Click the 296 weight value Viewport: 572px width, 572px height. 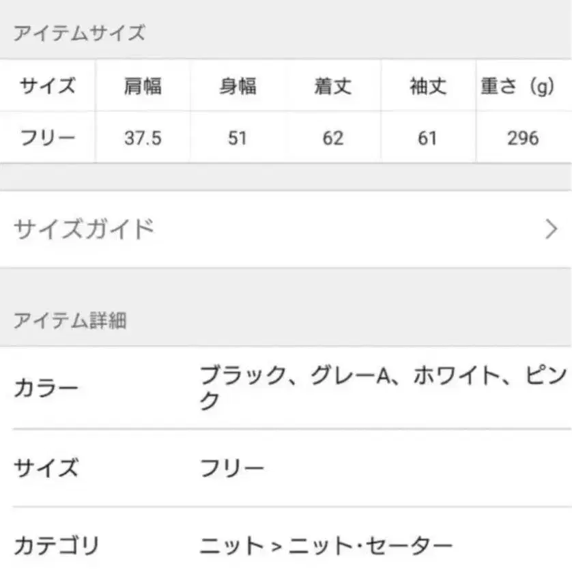(x=523, y=138)
